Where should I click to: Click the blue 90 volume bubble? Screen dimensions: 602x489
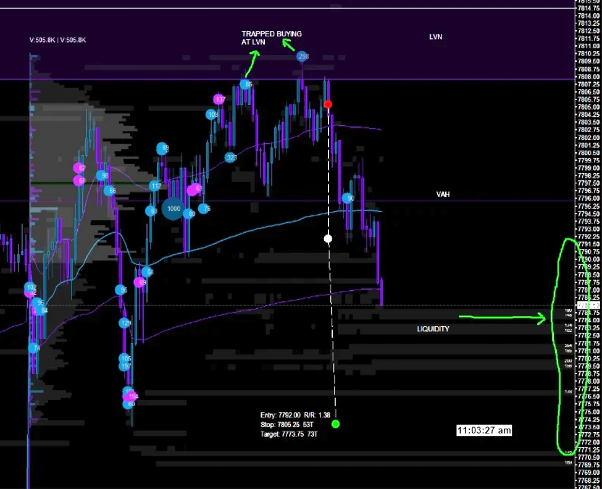pyautogui.click(x=348, y=198)
